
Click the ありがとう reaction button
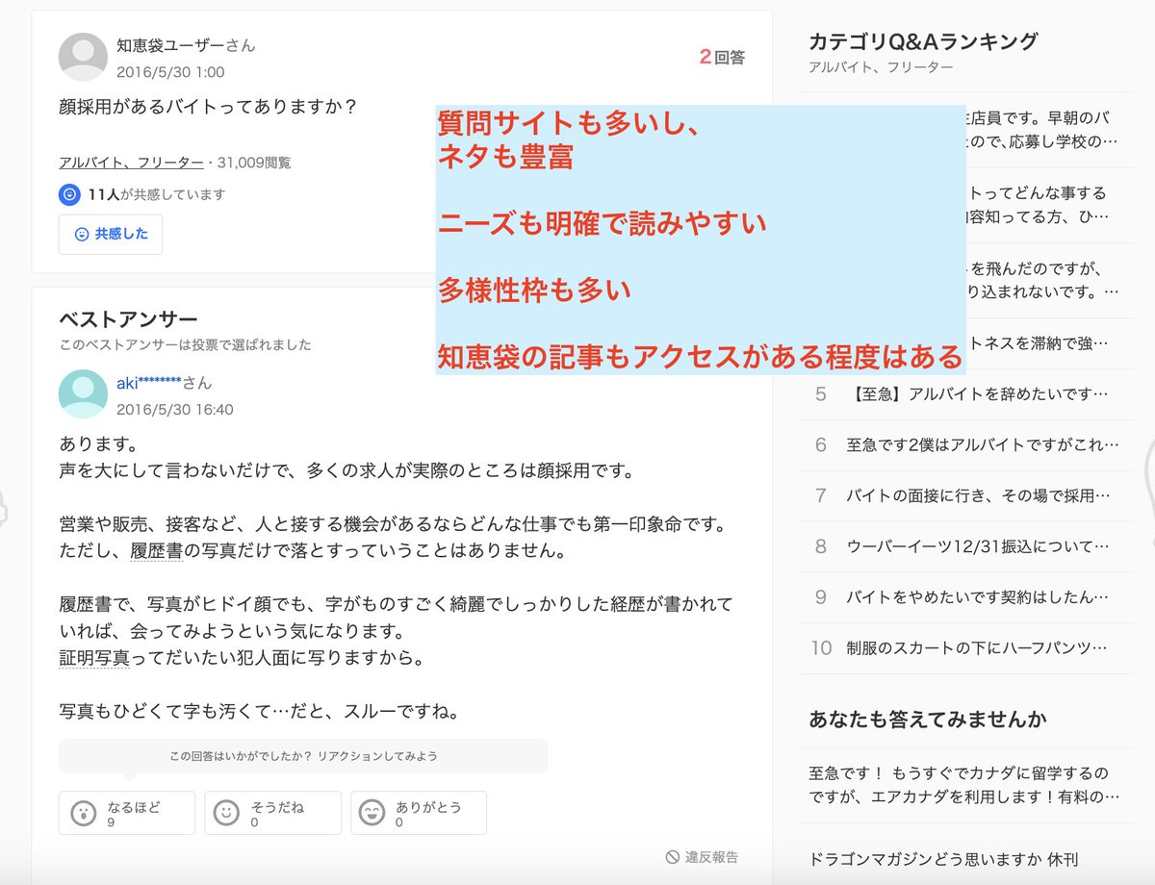coord(419,813)
